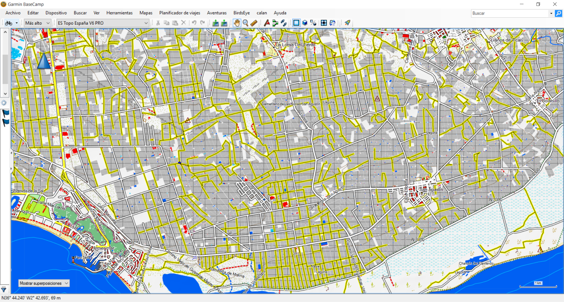Viewport: 564px width, 302px height.
Task: Open the 'Más alto' detail level dropdown
Action: click(x=37, y=23)
